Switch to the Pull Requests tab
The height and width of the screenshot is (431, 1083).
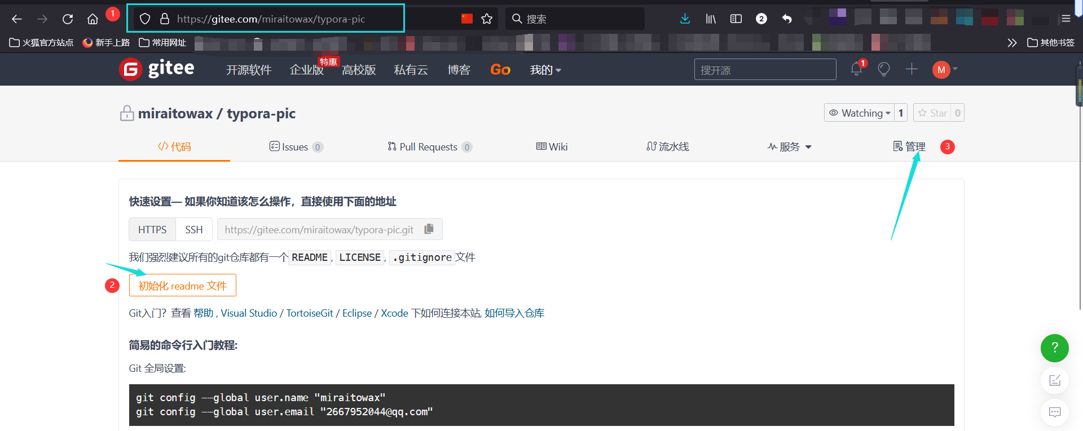(430, 146)
